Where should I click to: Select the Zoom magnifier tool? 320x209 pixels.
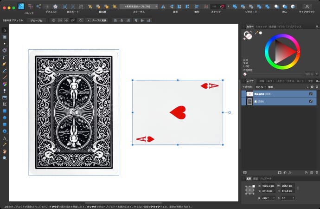click(5, 158)
